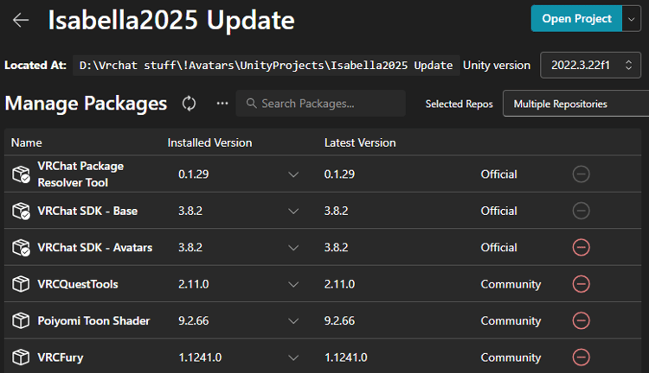649x373 pixels.
Task: Remove the VRCFury package
Action: click(581, 357)
